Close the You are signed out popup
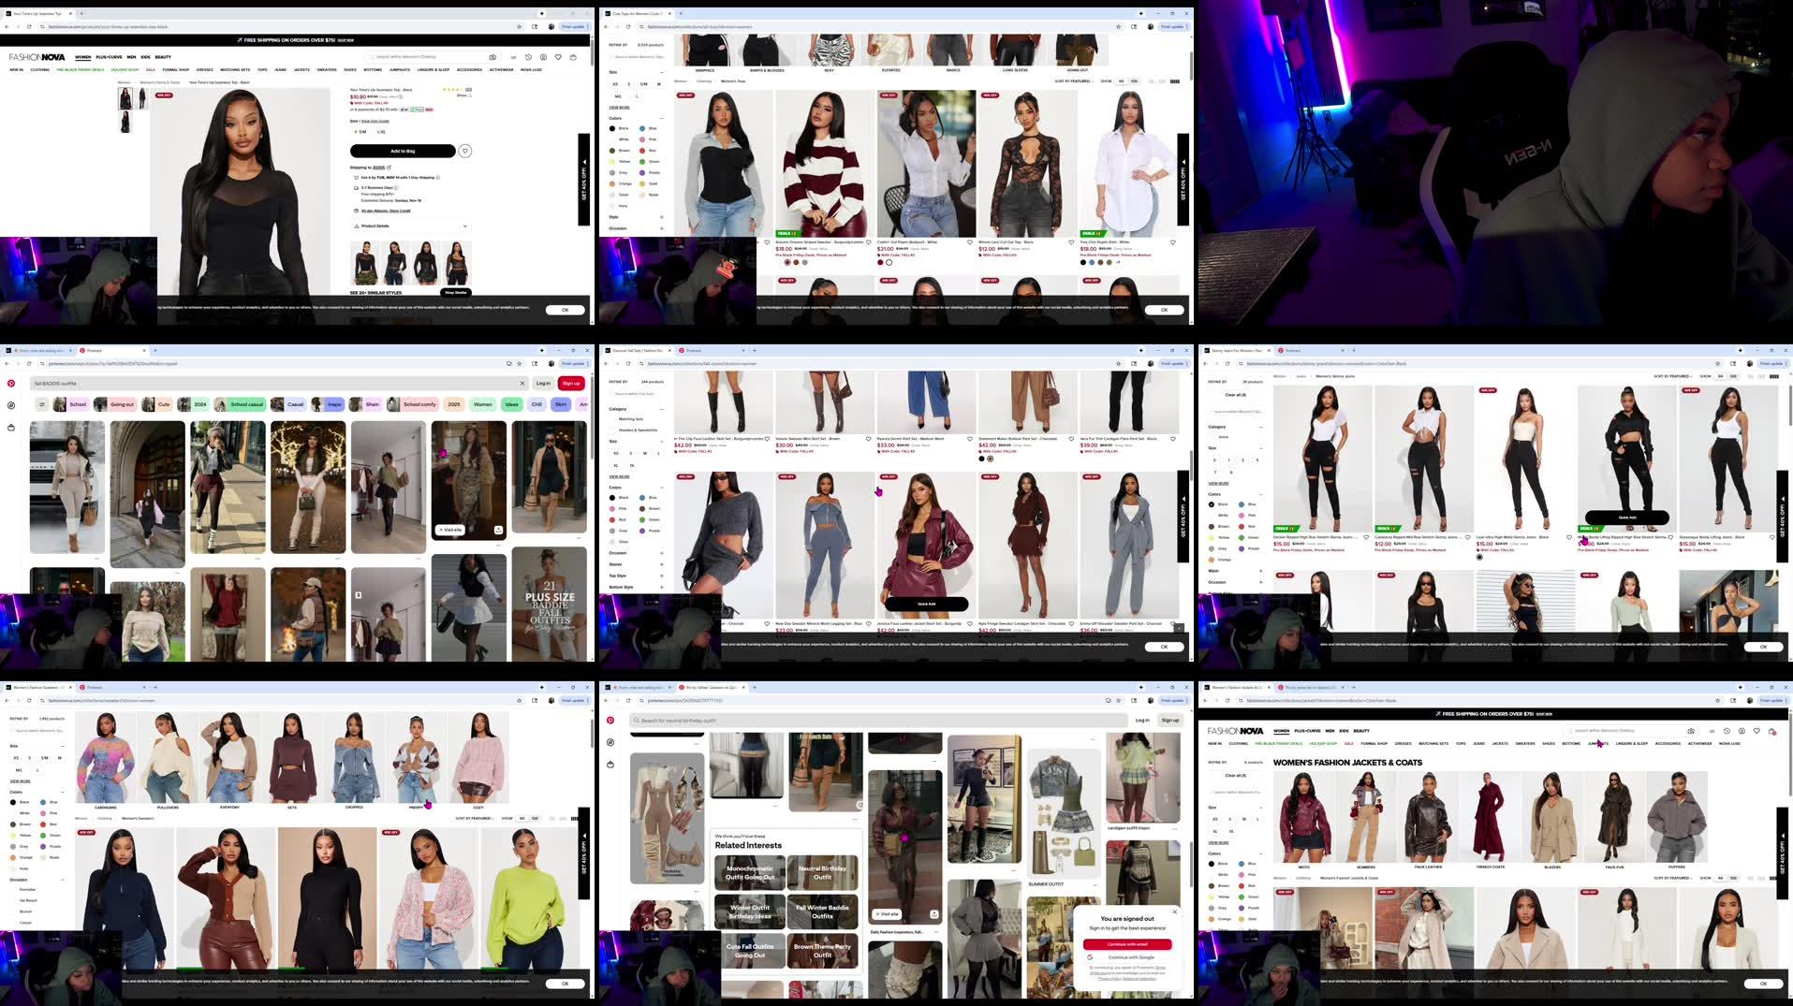The height and width of the screenshot is (1006, 1793). 1175,911
